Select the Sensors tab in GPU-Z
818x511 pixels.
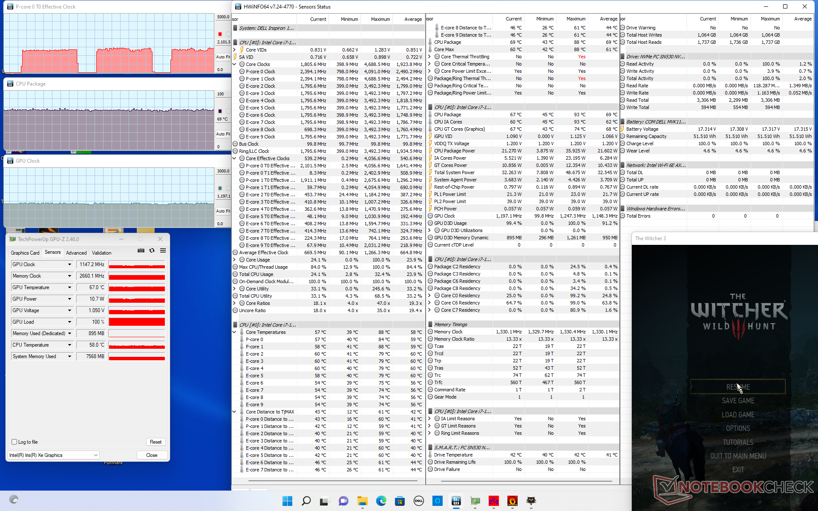[x=53, y=252]
